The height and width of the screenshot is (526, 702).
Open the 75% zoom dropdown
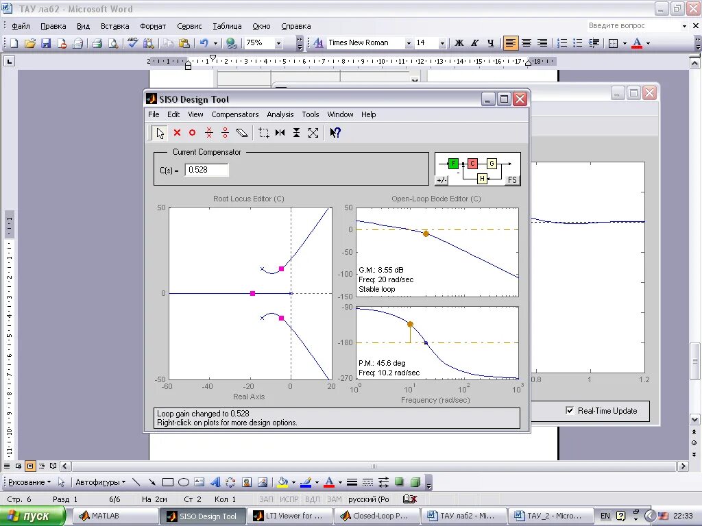coord(278,43)
